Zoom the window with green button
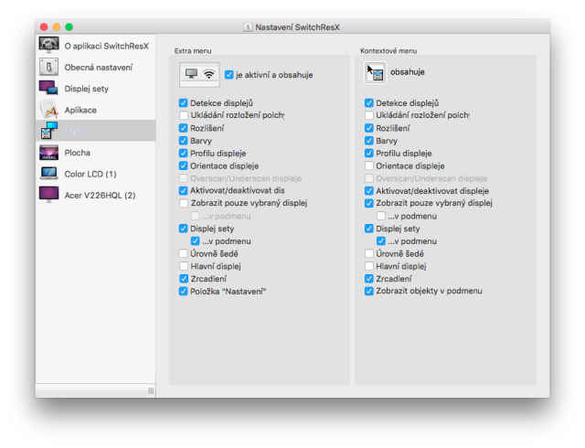 click(x=69, y=27)
